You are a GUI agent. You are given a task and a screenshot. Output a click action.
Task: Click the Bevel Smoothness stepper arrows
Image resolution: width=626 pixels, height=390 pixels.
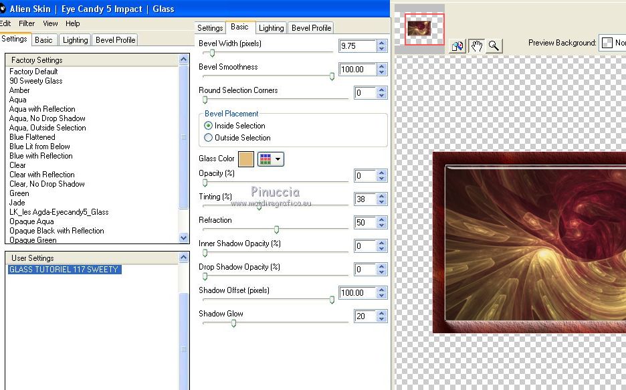click(x=382, y=70)
